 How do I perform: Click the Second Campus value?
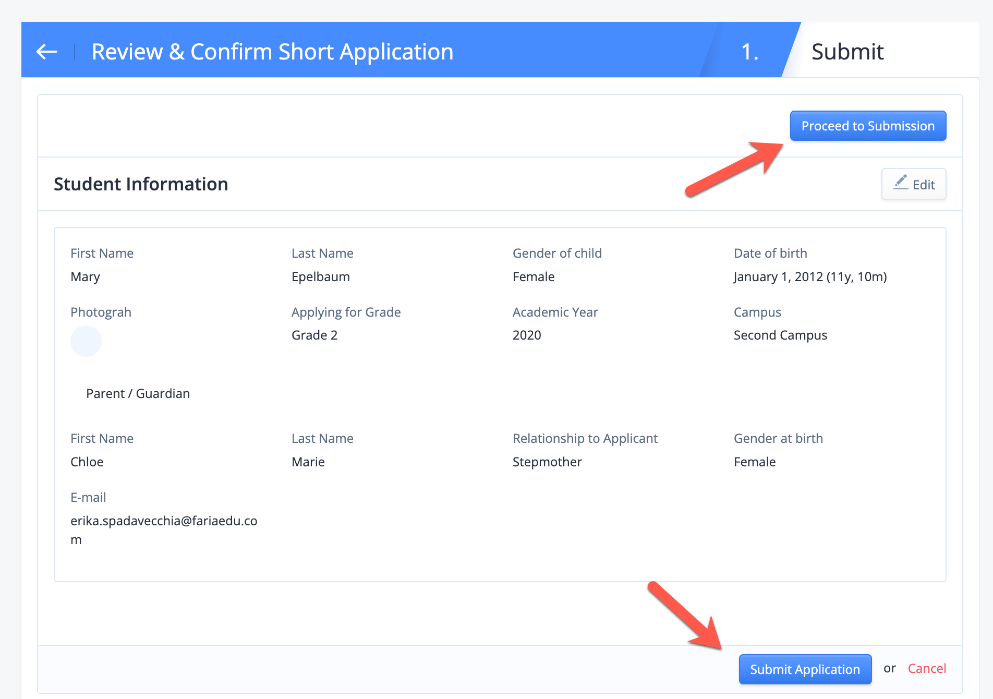pos(780,335)
